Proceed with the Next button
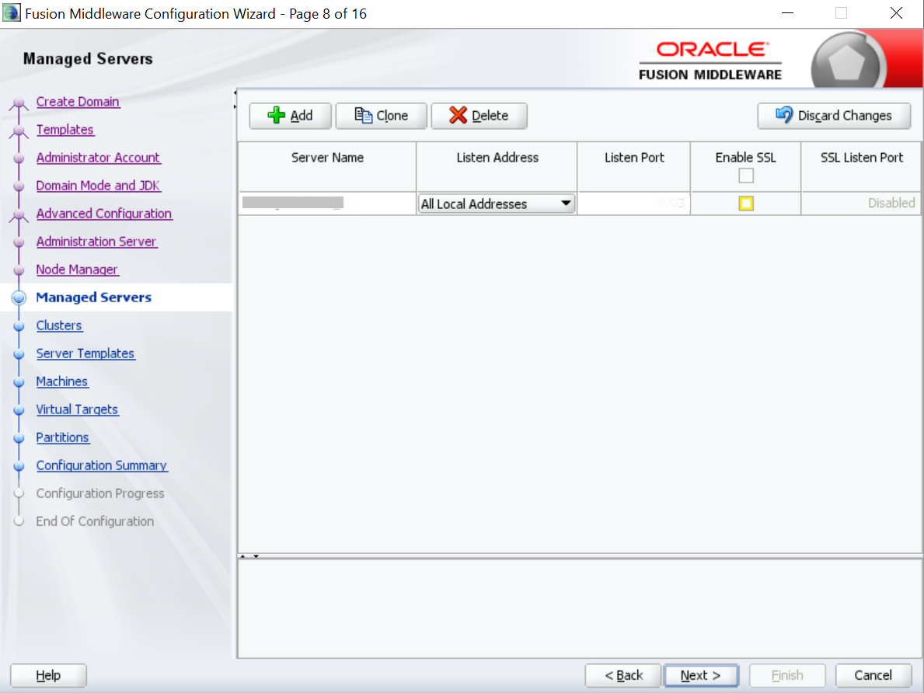The height and width of the screenshot is (693, 924). coord(701,675)
